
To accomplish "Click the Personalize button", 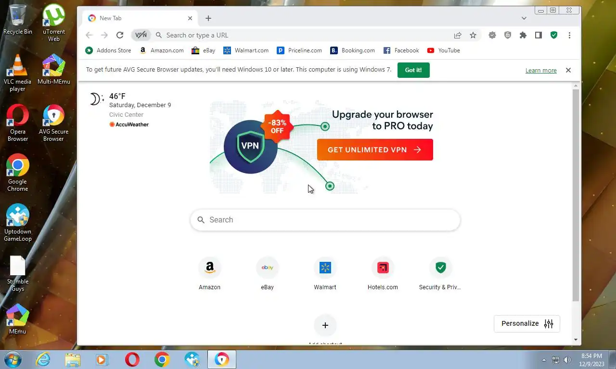I will click(x=527, y=324).
